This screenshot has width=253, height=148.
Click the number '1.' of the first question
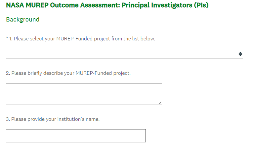(11, 39)
